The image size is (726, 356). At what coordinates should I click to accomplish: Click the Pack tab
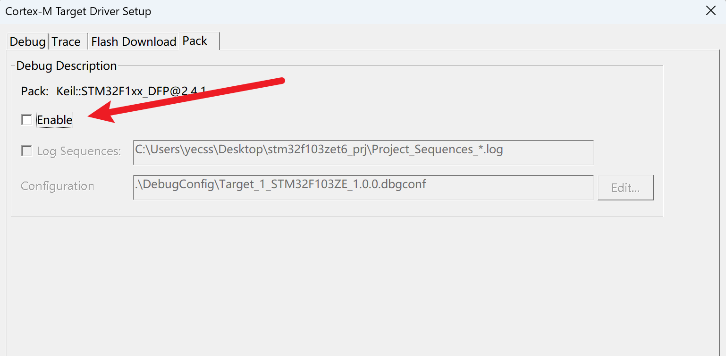coord(195,41)
